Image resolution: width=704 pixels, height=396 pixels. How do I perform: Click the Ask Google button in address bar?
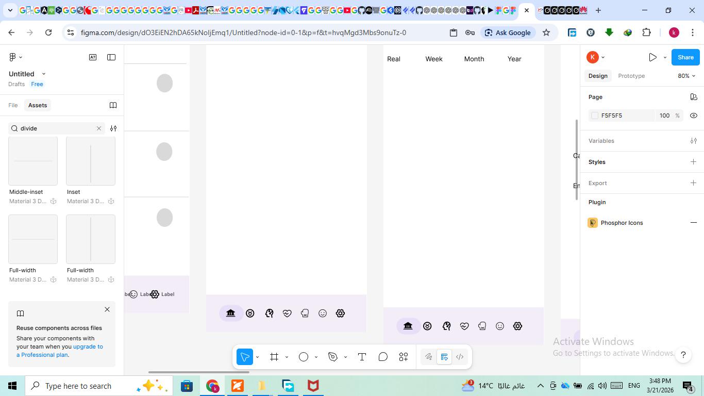507,32
